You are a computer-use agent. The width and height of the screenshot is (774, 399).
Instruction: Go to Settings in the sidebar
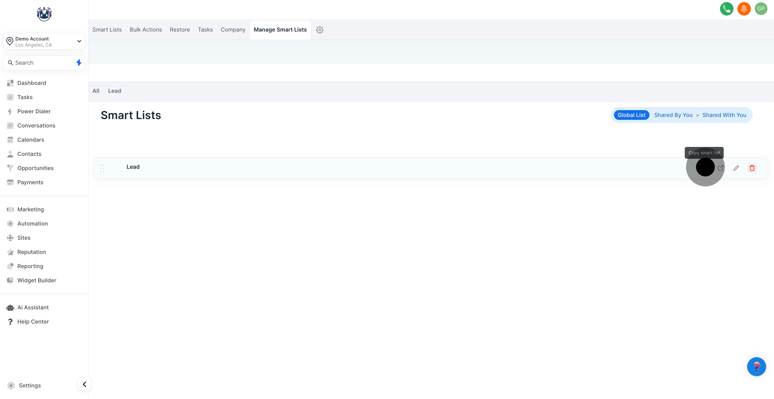[29, 386]
